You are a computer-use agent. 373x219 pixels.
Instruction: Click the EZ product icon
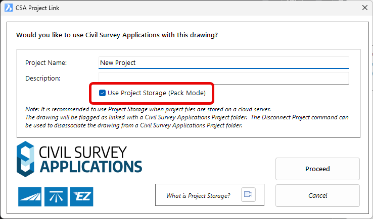81,196
